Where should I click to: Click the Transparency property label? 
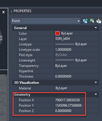[x=29, y=66]
